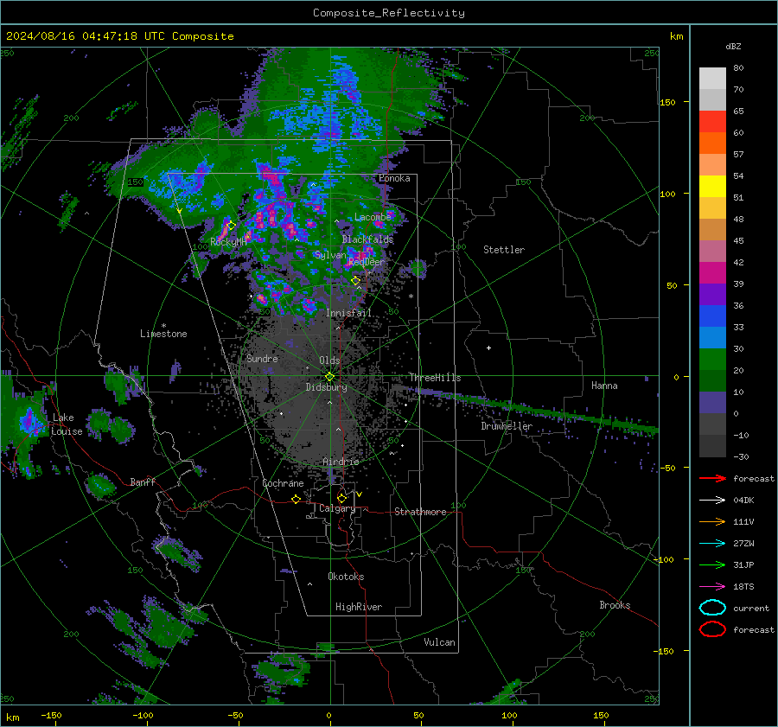778x727 pixels.
Task: Click the Strathmore city label
Action: [420, 512]
